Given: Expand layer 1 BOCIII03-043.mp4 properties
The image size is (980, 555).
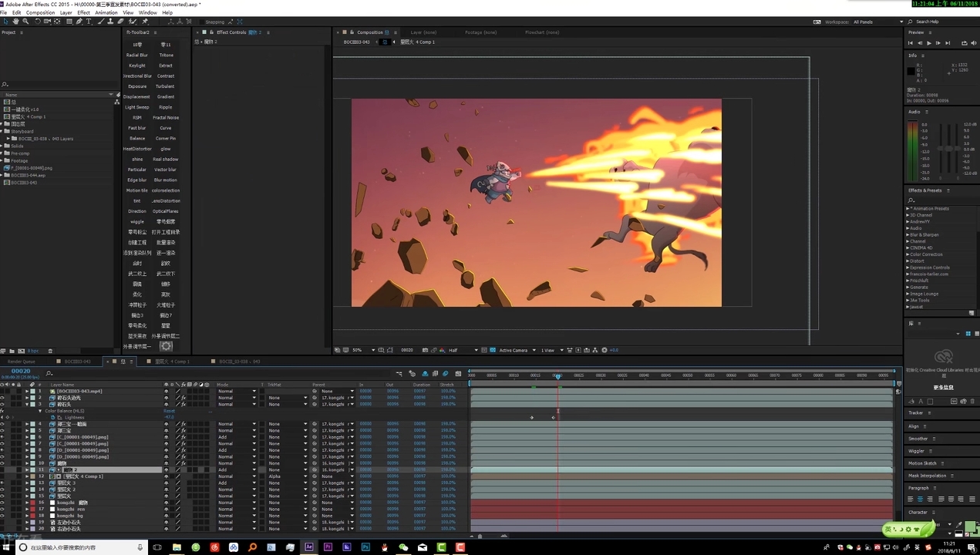Looking at the screenshot, I should point(27,391).
